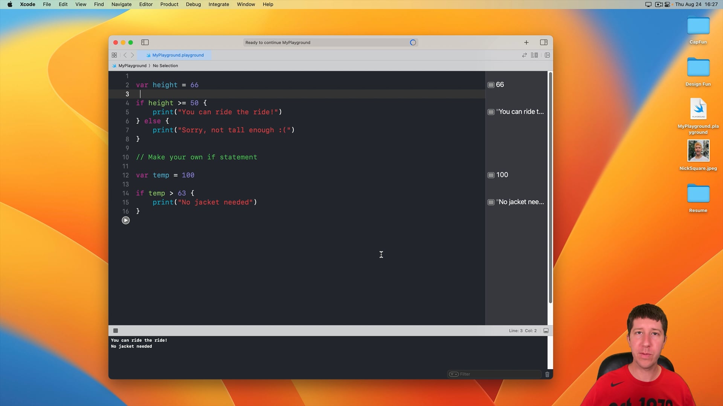Click the else keyword on line 6

coord(153,121)
